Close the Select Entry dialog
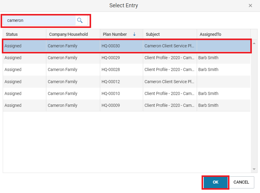The height and width of the screenshot is (193, 260). [250, 6]
